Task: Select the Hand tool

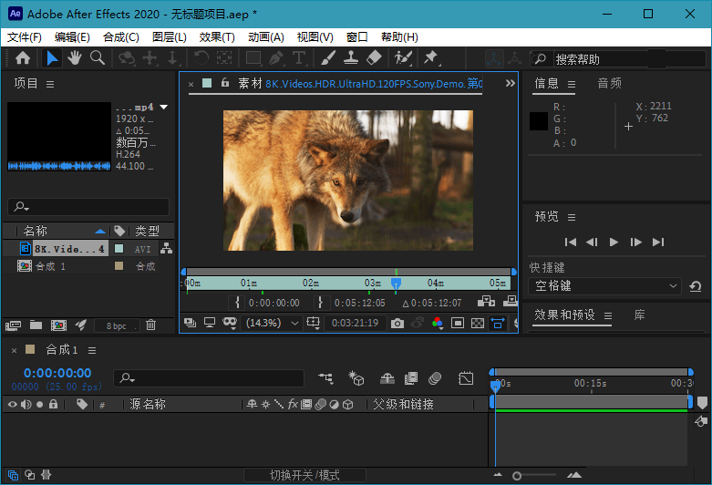Action: coord(74,57)
